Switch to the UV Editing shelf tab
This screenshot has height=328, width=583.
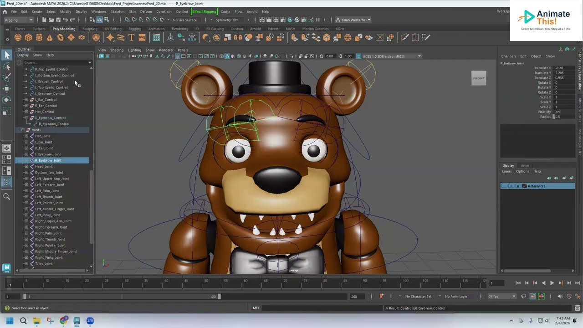pos(113,29)
